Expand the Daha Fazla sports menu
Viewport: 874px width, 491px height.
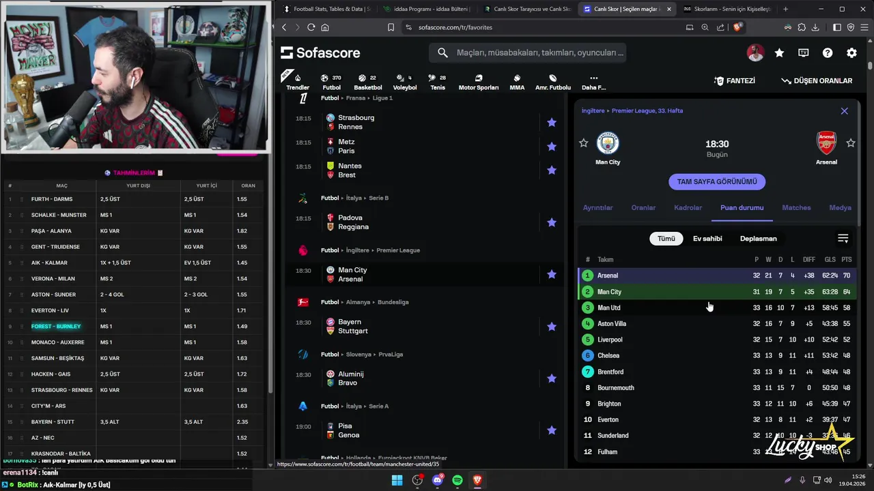pos(593,82)
